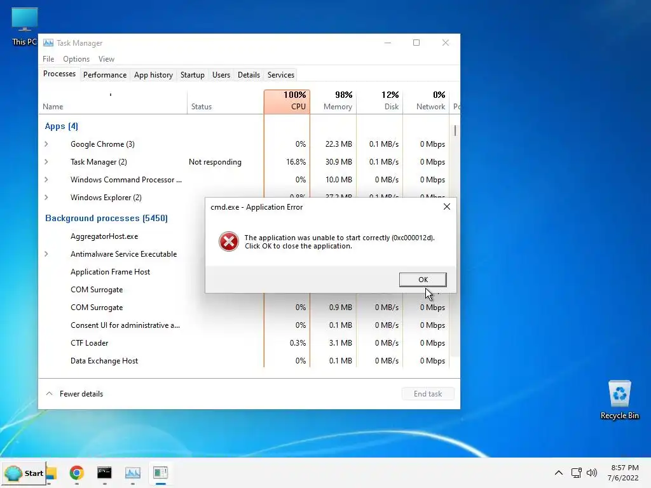
Task: Select Antimalware Service Executable process
Action: pos(124,254)
